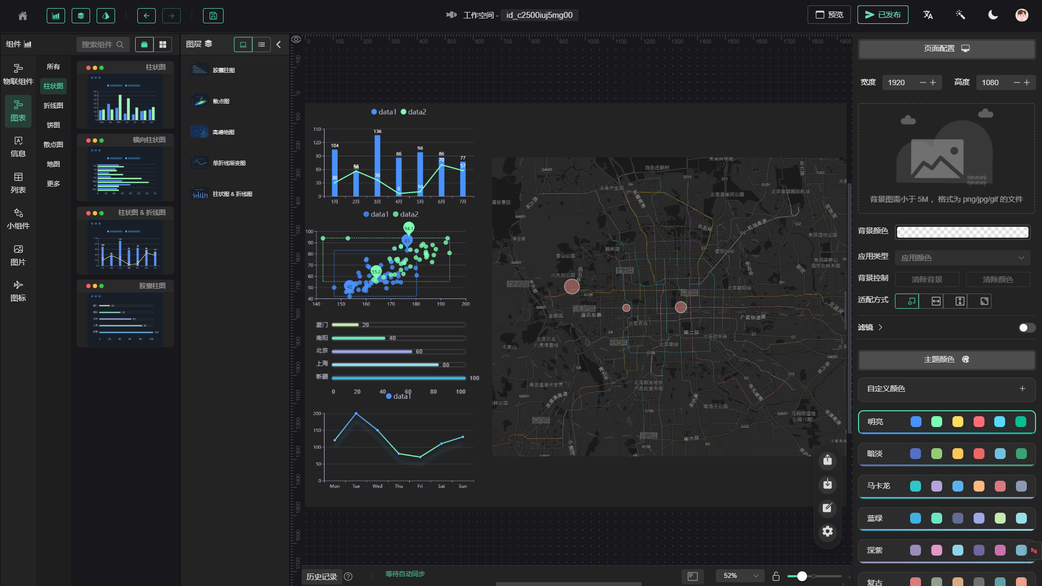This screenshot has width=1042, height=586.
Task: Toggle canvas visibility eye icon
Action: pyautogui.click(x=296, y=39)
